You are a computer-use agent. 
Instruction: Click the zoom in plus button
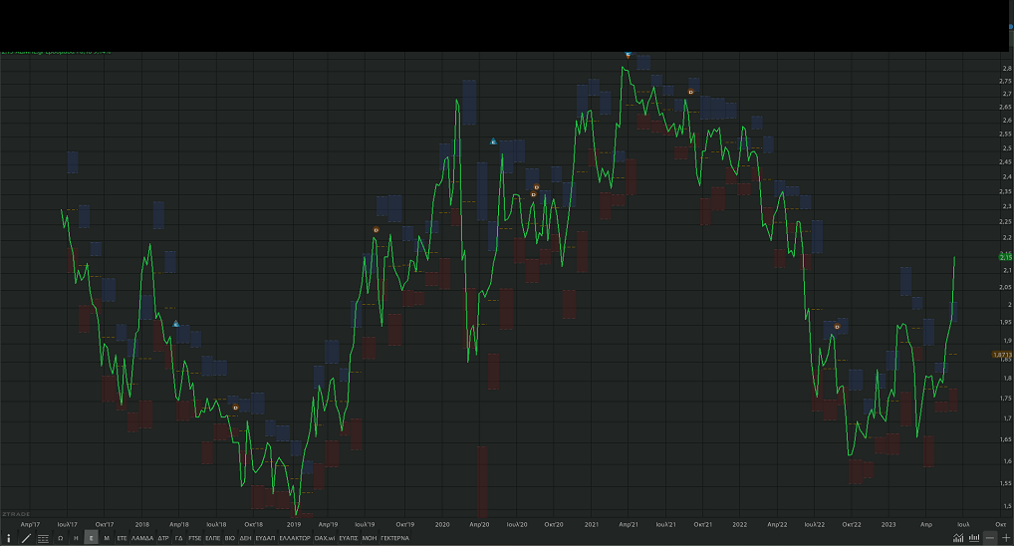pos(1006,538)
